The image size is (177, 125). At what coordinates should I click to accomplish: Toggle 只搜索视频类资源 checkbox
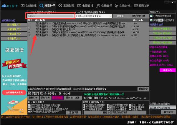point(151,16)
